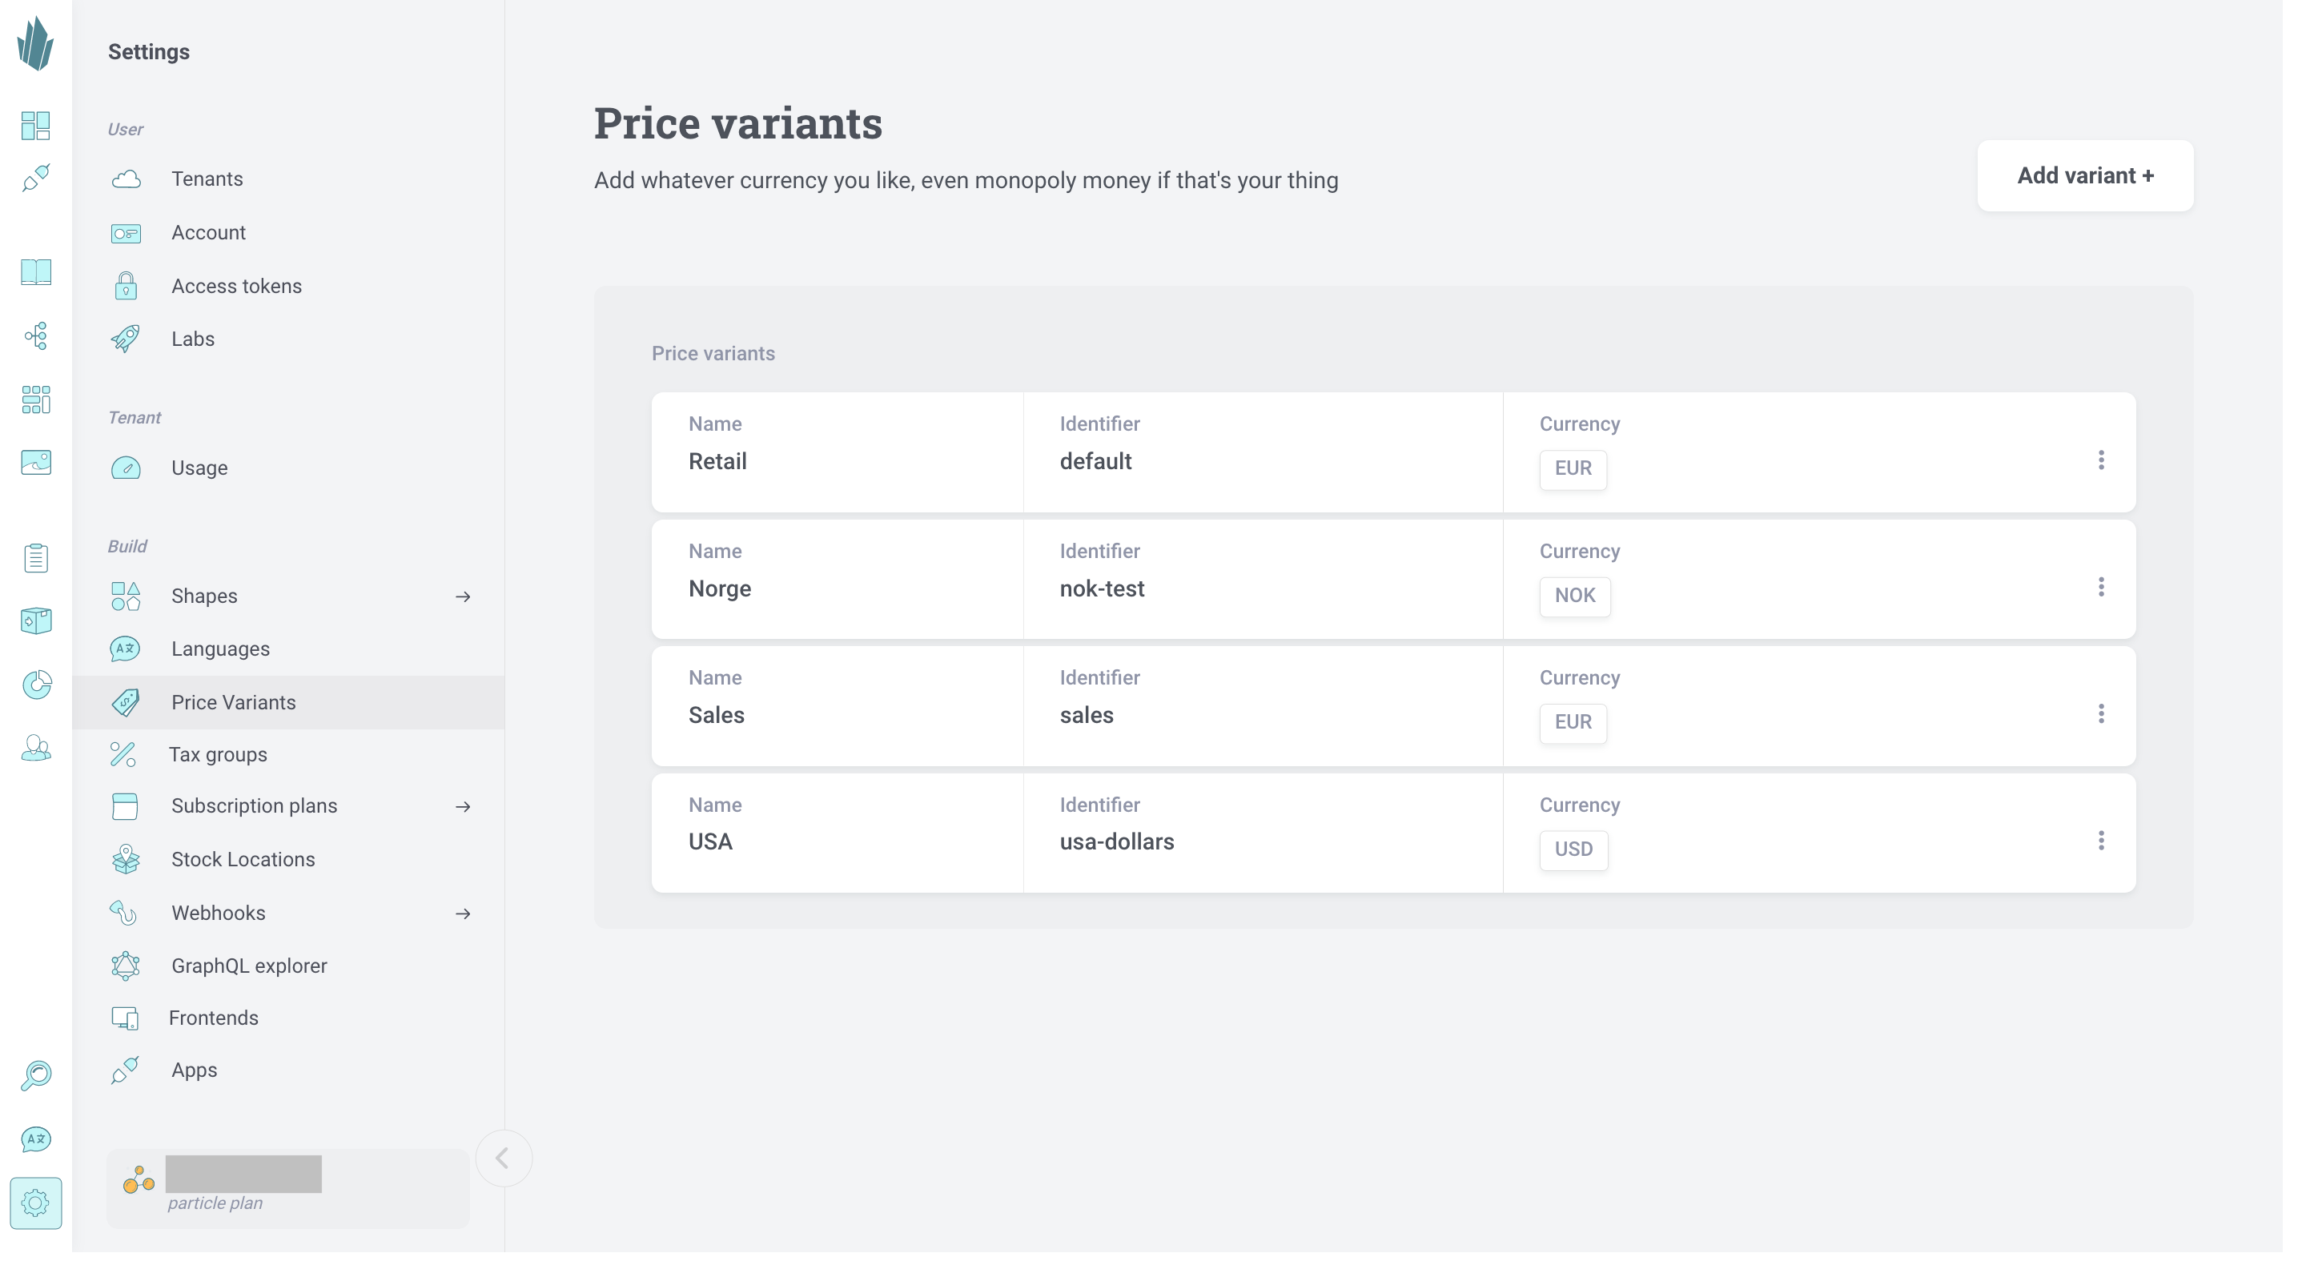The height and width of the screenshot is (1265, 2306).
Task: Click the grid shapes icon in rail
Action: (x=36, y=400)
